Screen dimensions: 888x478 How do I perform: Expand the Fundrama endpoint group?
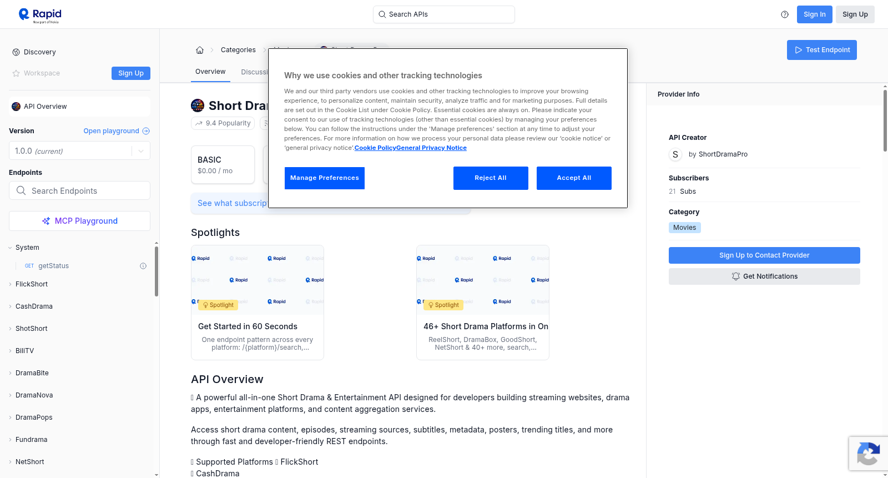[x=10, y=440]
